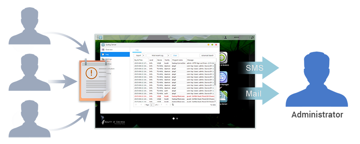The height and width of the screenshot is (144, 360).
Task: Open Advanced Search
Action: tap(207, 55)
